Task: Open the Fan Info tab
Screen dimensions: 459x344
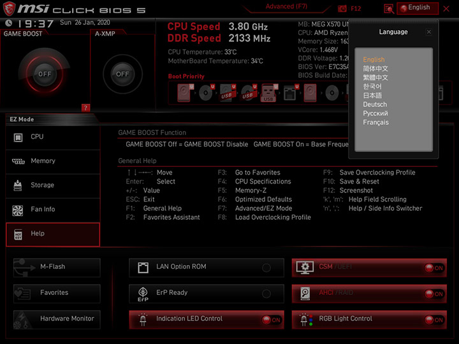Action: 53,210
